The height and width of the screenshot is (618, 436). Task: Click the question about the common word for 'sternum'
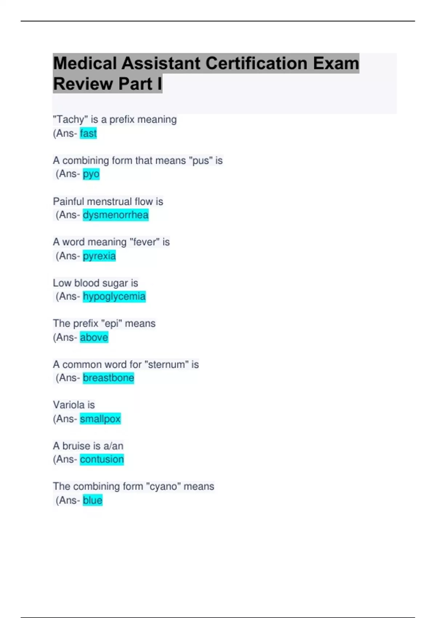coord(126,364)
